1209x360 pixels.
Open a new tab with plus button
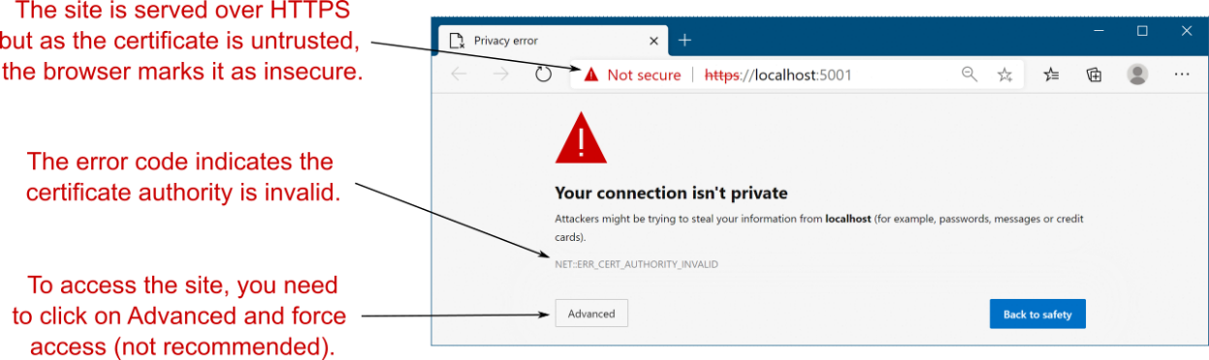(x=684, y=40)
